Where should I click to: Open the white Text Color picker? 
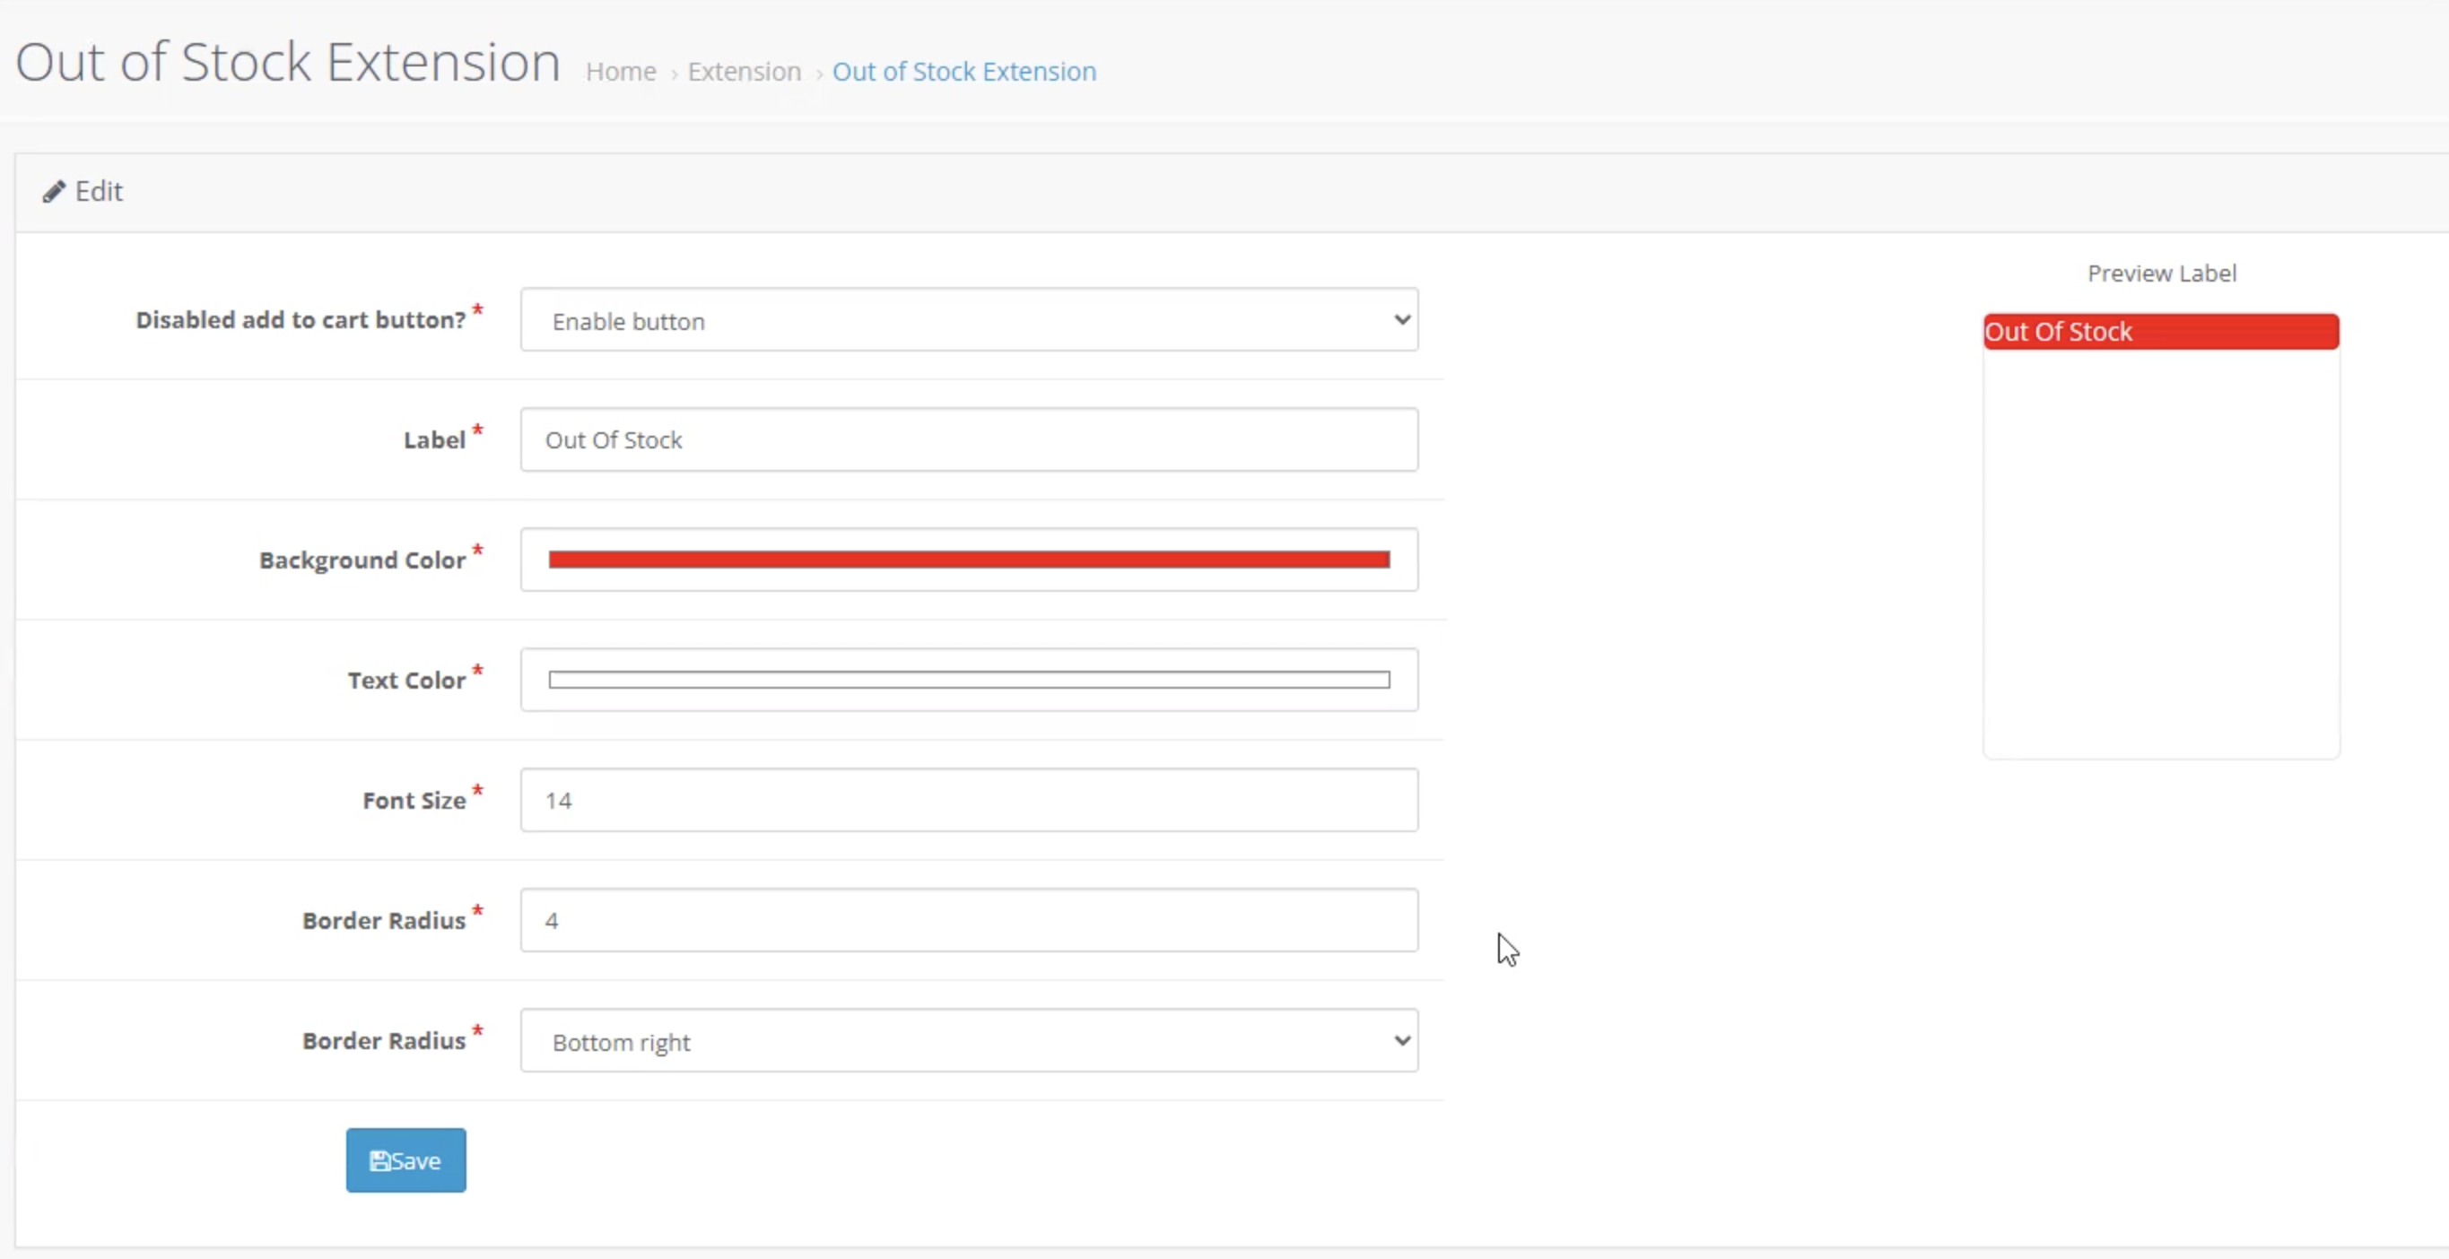pyautogui.click(x=969, y=680)
